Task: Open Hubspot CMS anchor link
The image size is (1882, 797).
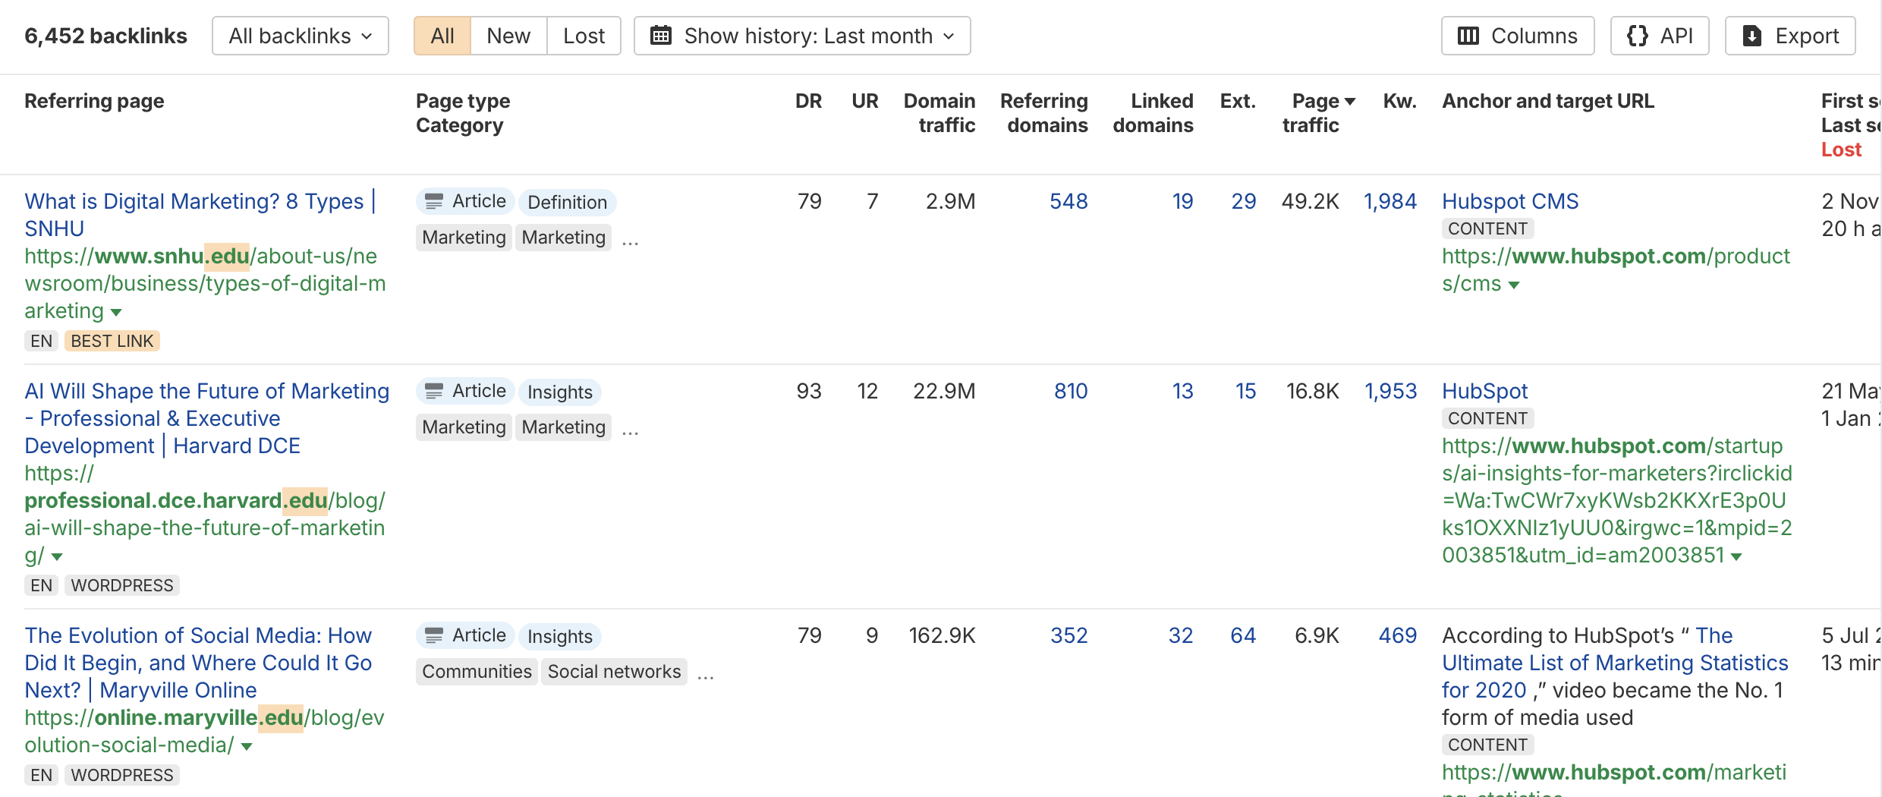Action: 1509,201
